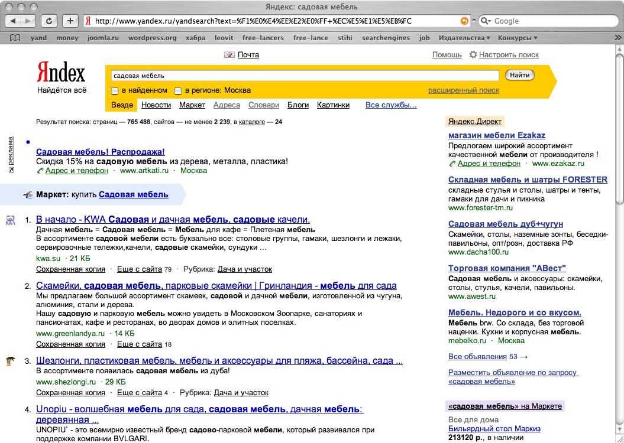Click the orange RSS icon in address bar
Viewport: 624px width, 443px height.
(x=464, y=21)
